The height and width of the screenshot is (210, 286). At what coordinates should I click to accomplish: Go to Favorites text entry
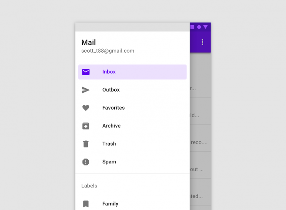(113, 108)
